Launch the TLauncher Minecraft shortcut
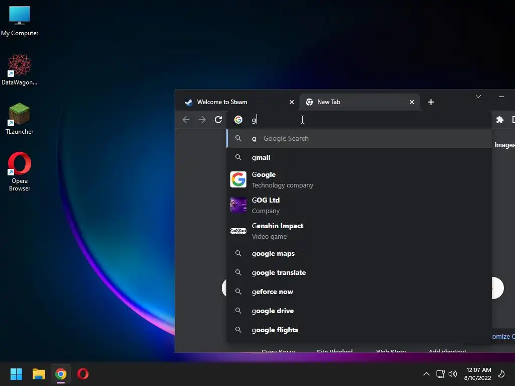Screen dimensions: 515x386 coord(20,119)
